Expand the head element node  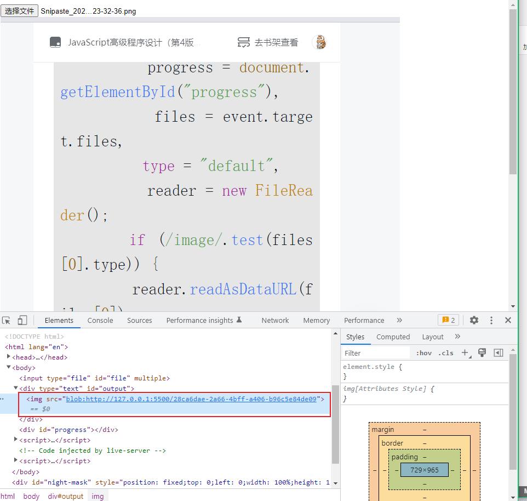[x=9, y=357]
